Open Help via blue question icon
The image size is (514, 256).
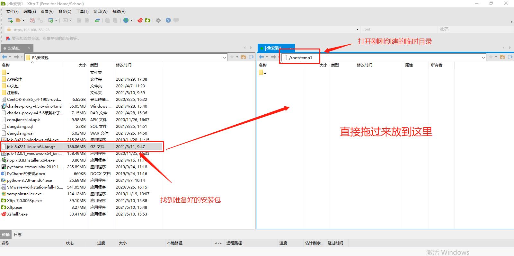tap(168, 20)
